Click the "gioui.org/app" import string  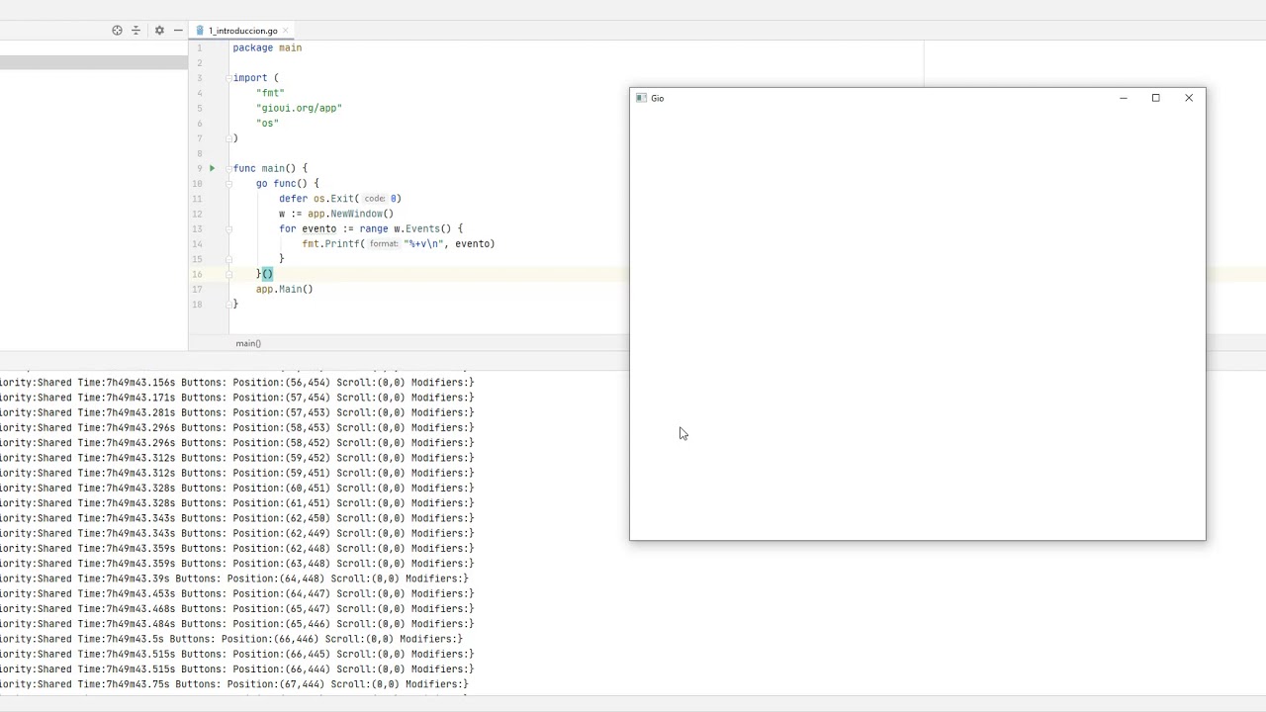coord(299,108)
